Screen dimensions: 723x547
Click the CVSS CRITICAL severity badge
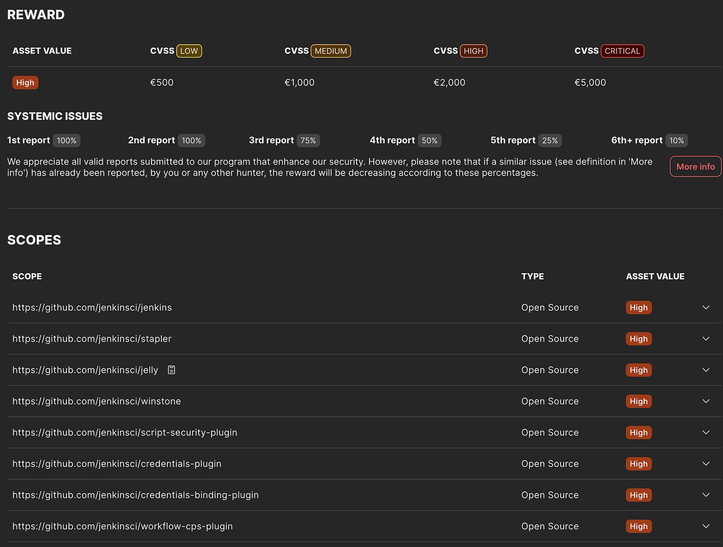[x=622, y=51]
